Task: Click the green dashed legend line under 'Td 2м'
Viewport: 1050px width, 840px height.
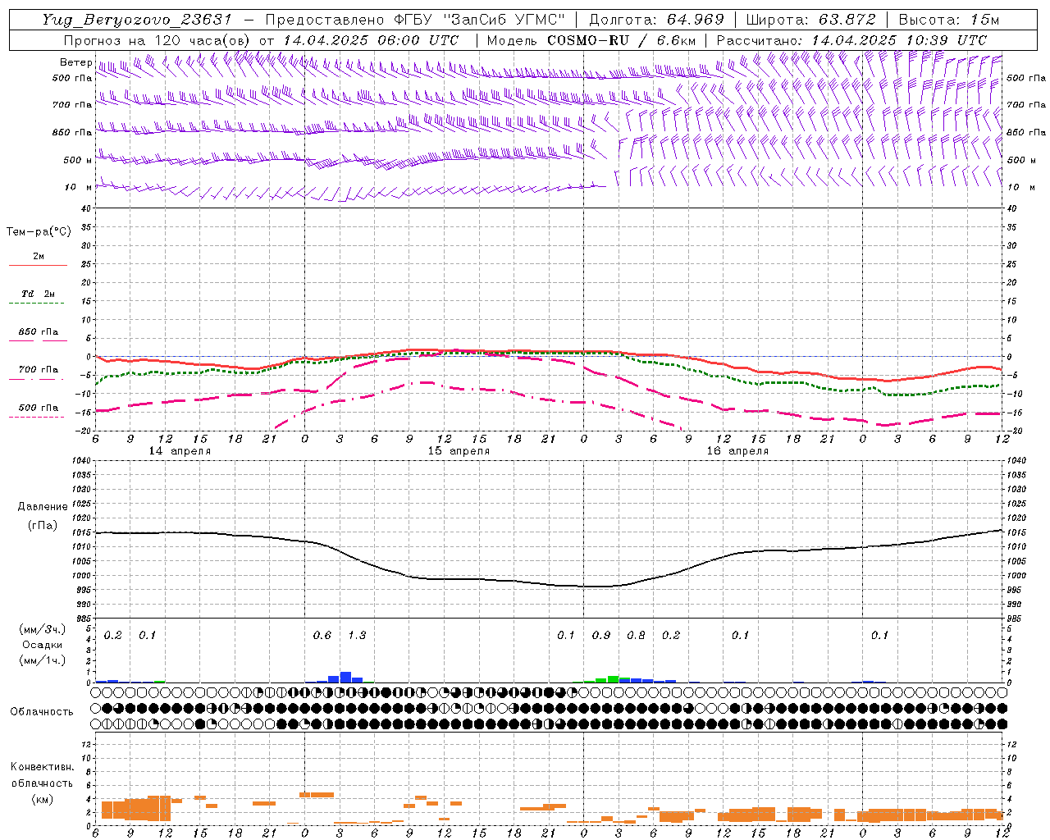Action: click(x=36, y=304)
